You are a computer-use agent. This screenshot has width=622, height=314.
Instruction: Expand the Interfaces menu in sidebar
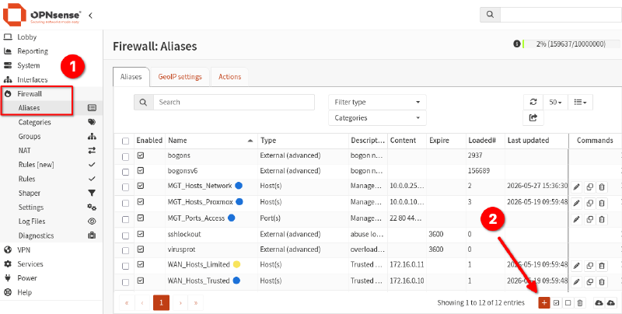tap(32, 80)
